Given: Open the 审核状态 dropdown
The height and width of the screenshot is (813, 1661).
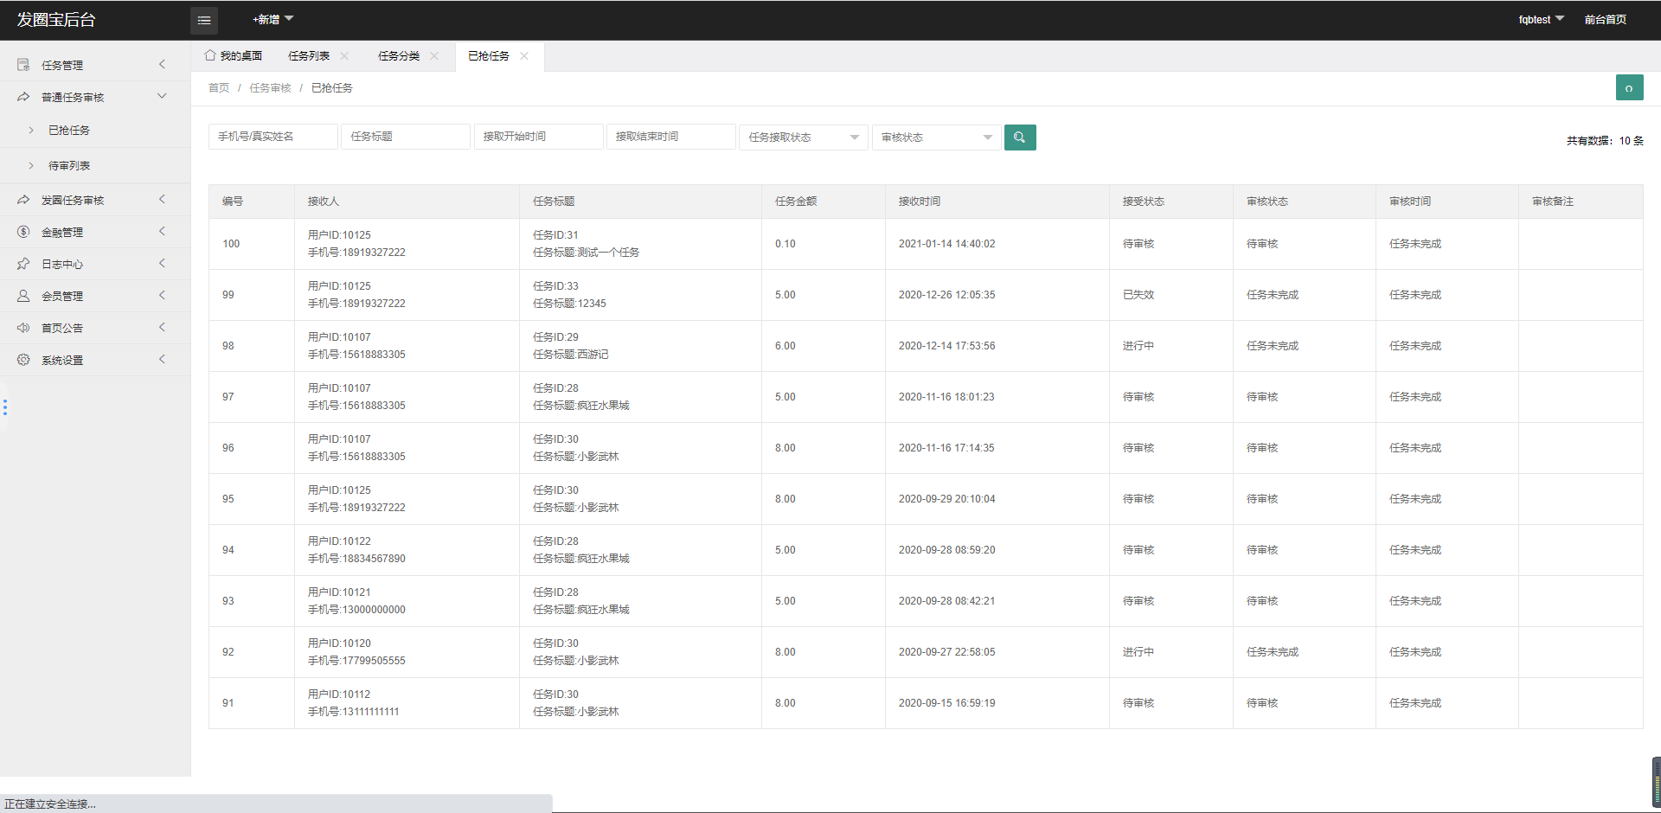Looking at the screenshot, I should coord(937,138).
